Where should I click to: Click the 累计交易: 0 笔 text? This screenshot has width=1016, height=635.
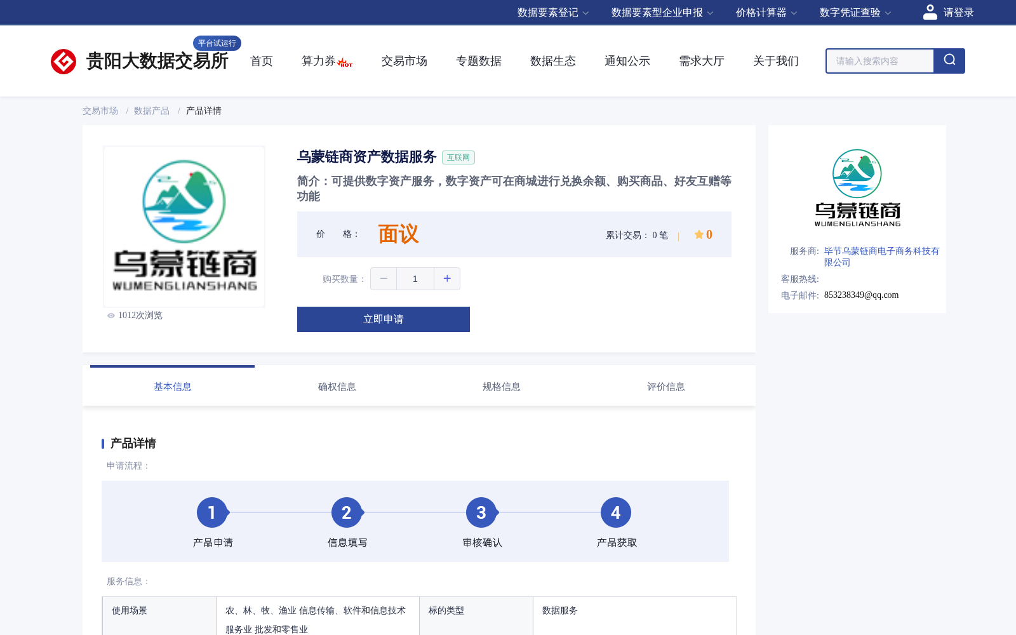(637, 235)
